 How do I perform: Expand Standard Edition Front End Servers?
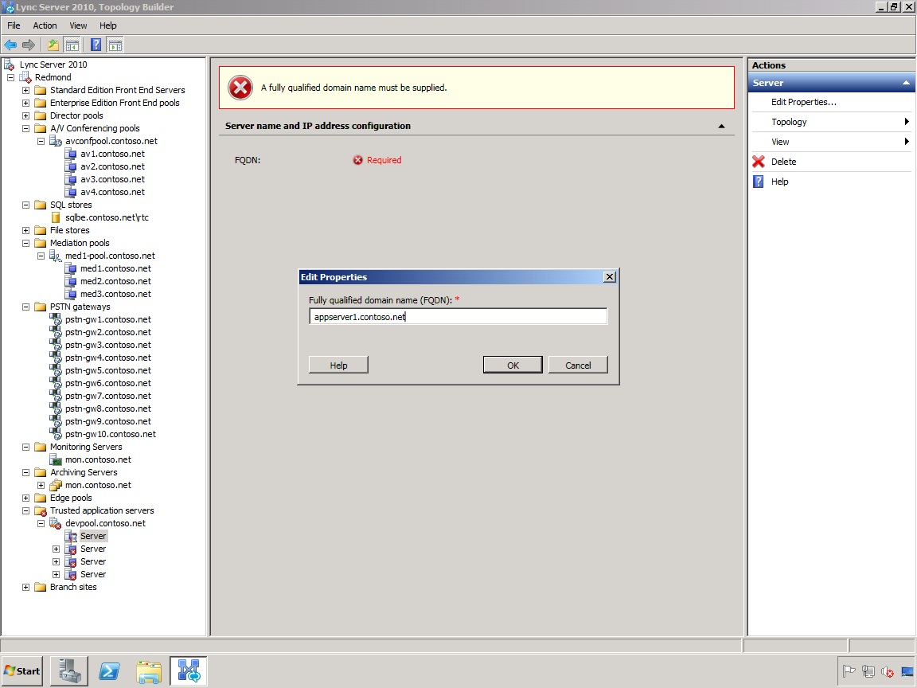tap(25, 90)
